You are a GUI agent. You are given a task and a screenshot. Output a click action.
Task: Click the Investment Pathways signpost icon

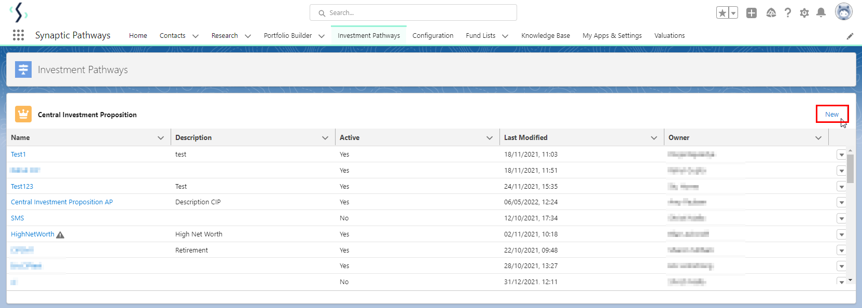(23, 69)
